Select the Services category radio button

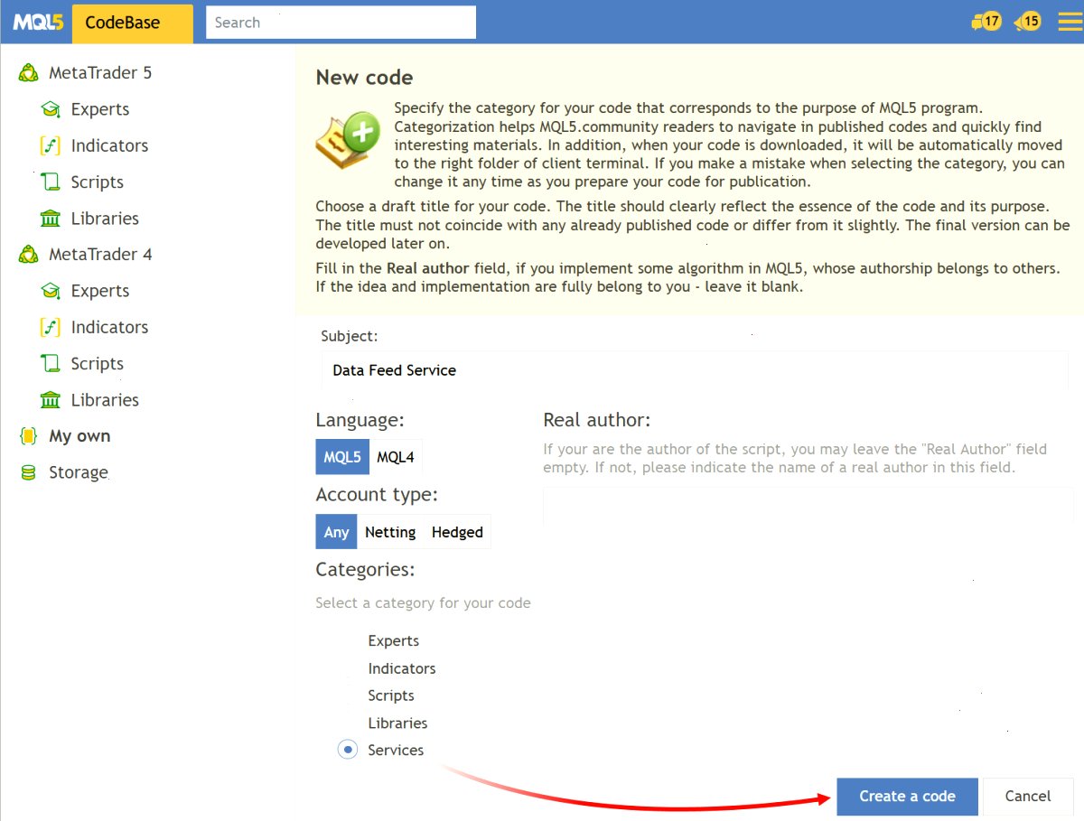[348, 750]
